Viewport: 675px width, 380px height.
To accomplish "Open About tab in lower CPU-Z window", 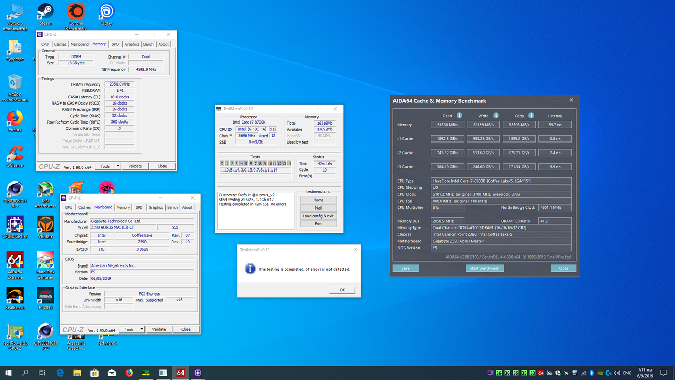I will pyautogui.click(x=188, y=207).
